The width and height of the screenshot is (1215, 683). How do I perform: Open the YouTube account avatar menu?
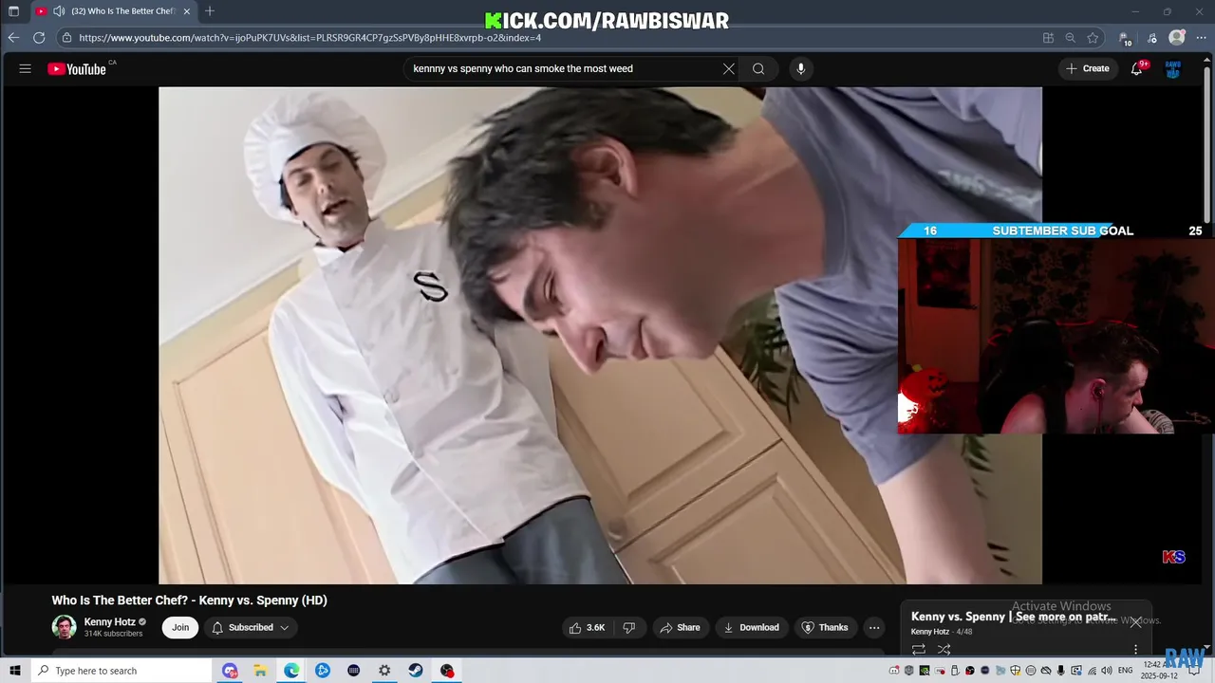click(x=1173, y=68)
